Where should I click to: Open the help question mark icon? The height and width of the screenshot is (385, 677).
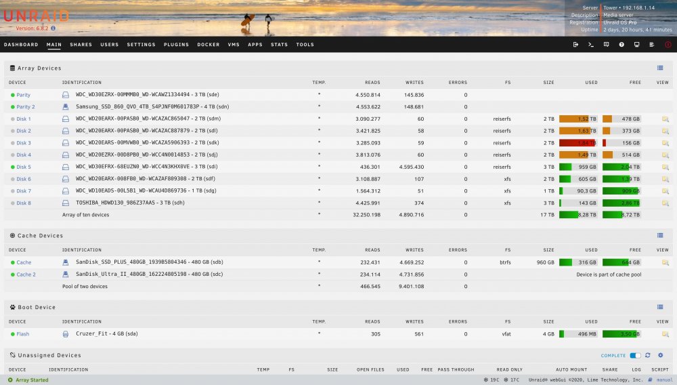(x=621, y=45)
